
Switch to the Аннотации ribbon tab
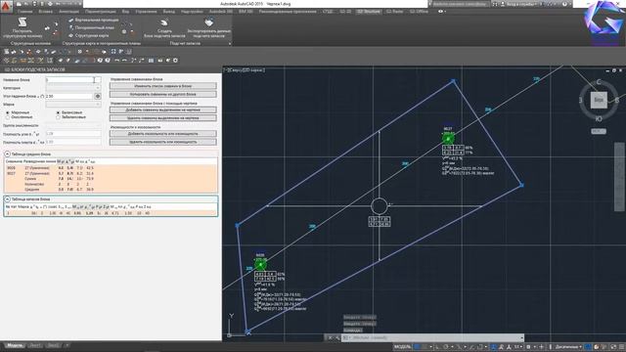pos(68,12)
